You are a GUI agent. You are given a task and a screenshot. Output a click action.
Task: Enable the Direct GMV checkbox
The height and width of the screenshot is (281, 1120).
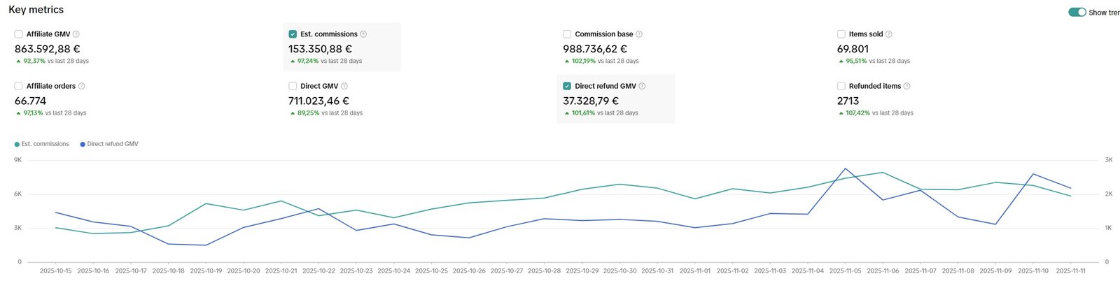pos(293,86)
